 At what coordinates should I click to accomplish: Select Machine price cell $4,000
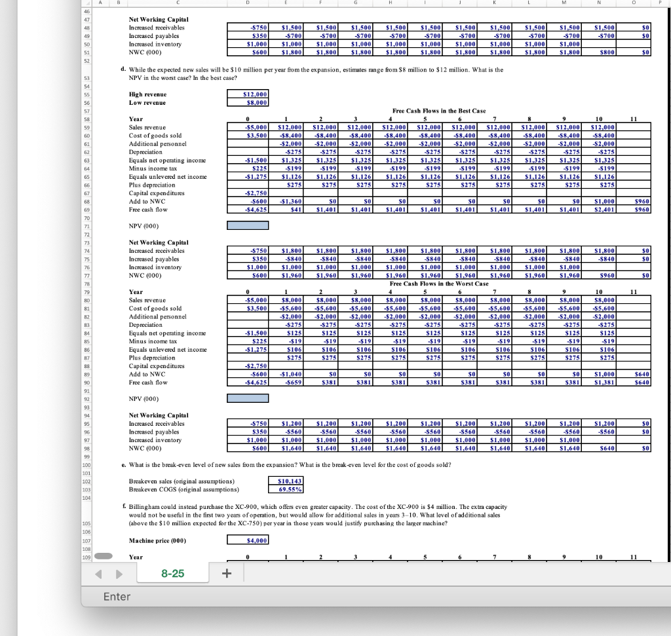(248, 540)
